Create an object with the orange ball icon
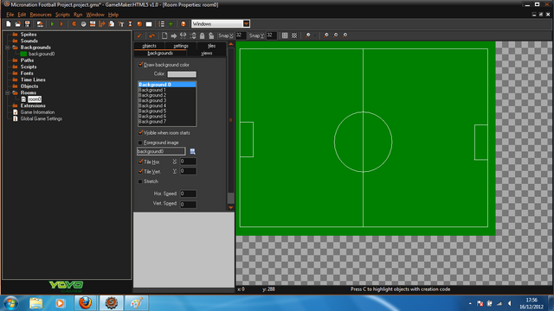554x311 pixels. pyautogui.click(x=139, y=24)
